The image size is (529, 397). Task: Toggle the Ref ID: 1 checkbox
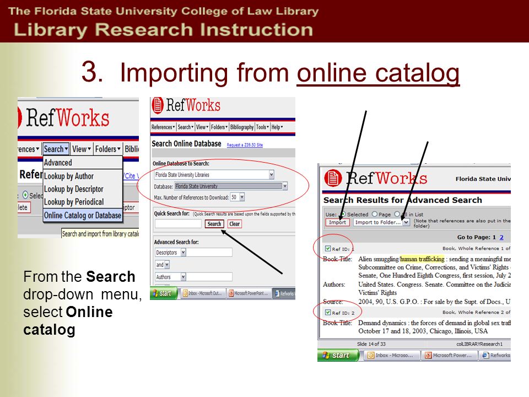tap(327, 249)
